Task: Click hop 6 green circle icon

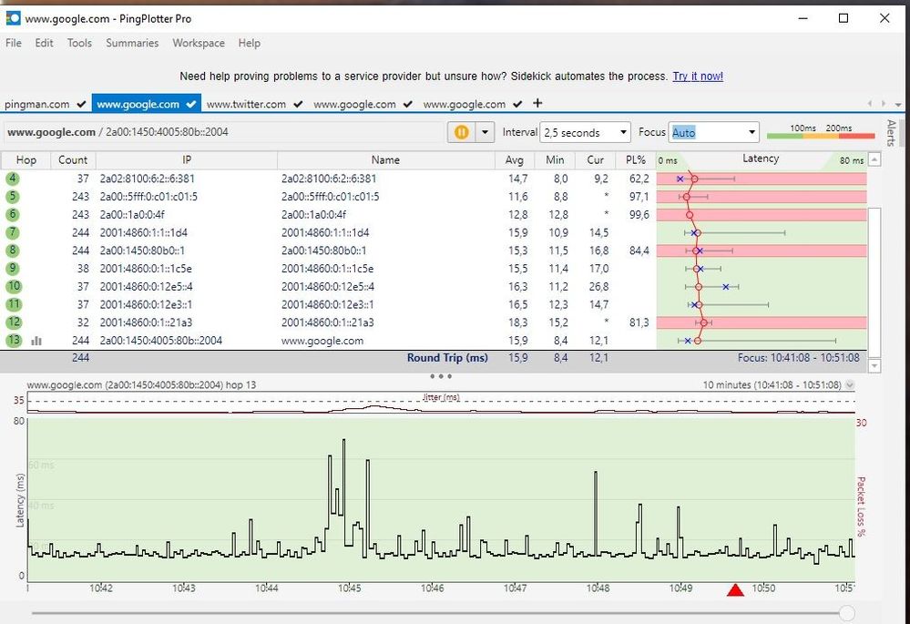Action: [13, 214]
